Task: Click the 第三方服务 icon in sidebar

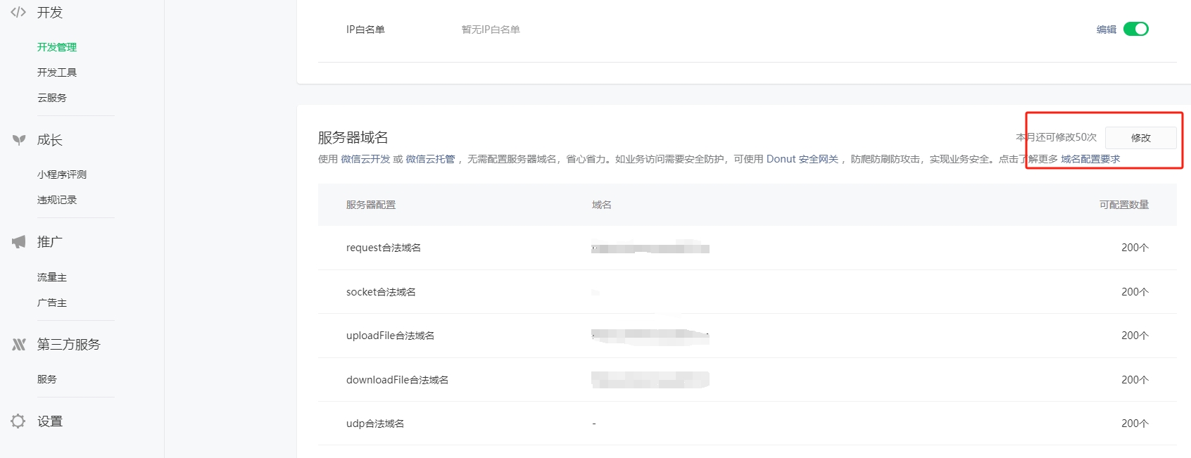Action: click(x=19, y=344)
